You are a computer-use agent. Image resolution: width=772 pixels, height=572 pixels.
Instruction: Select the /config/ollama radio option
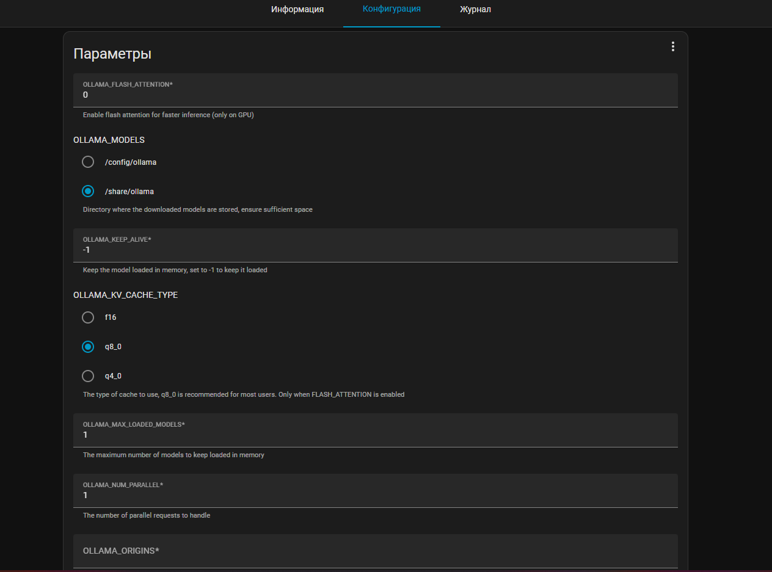coord(88,162)
